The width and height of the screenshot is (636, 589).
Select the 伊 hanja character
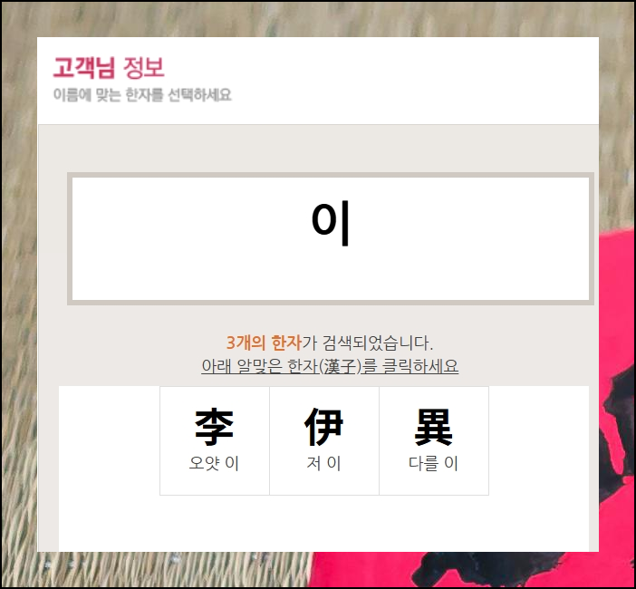(323, 427)
